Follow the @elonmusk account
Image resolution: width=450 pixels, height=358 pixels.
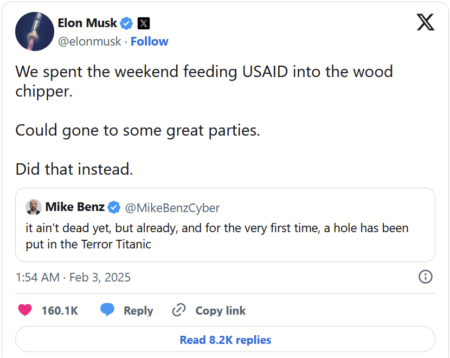(150, 42)
